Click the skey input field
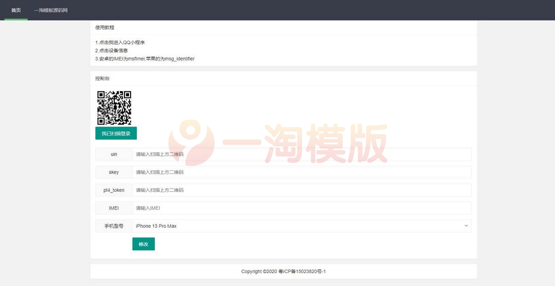This screenshot has width=555, height=286. pyautogui.click(x=301, y=172)
